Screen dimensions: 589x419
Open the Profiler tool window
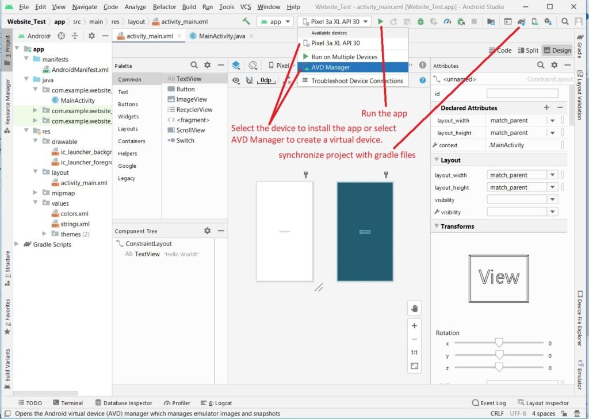177,403
